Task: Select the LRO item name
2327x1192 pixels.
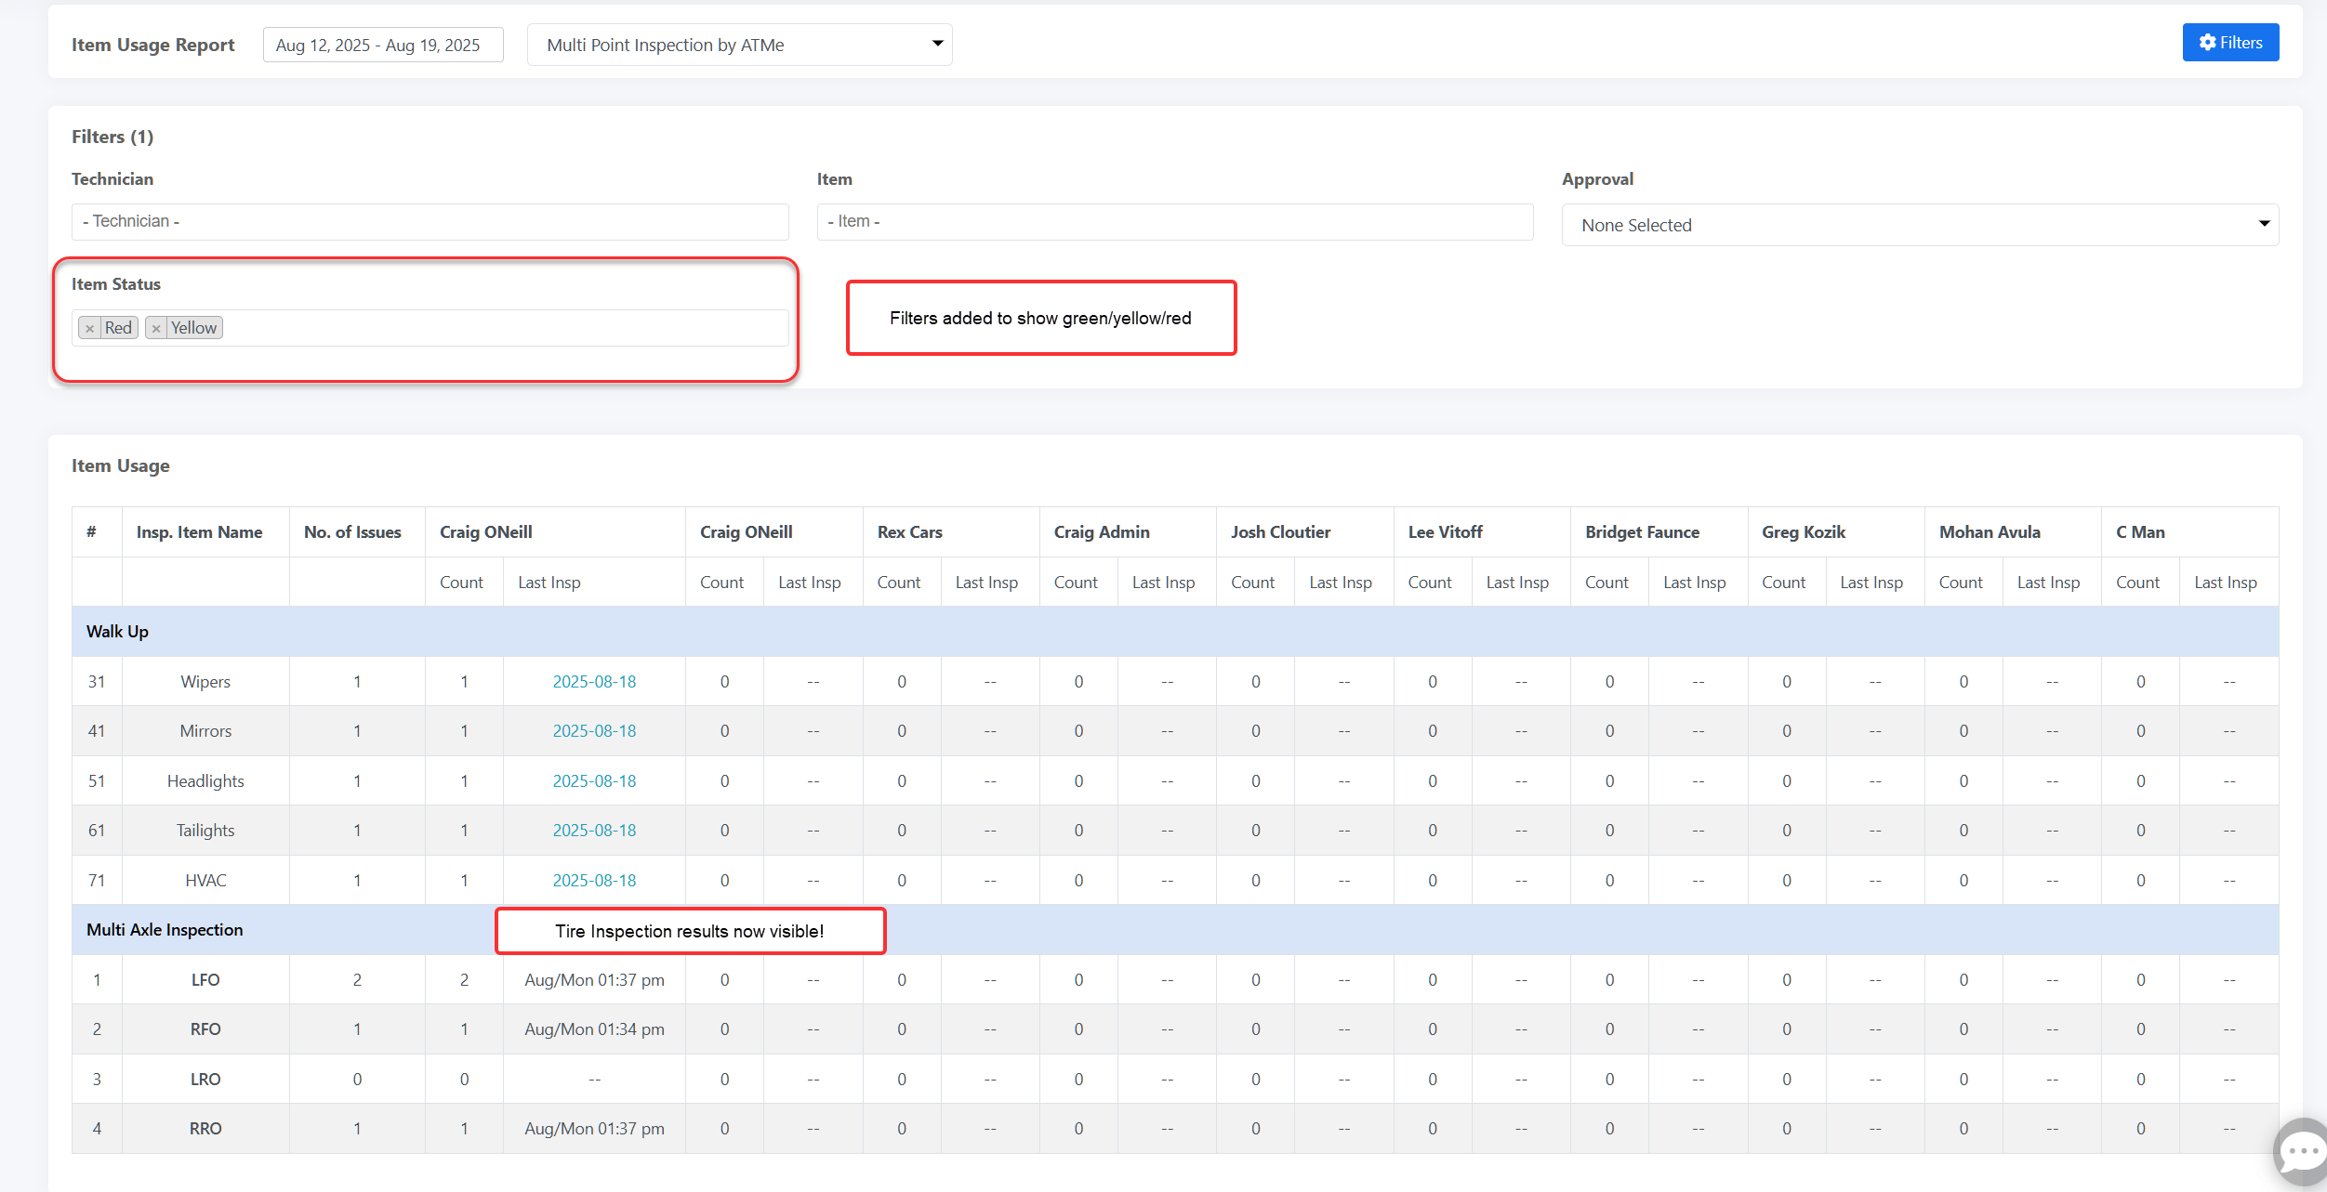Action: click(x=205, y=1079)
